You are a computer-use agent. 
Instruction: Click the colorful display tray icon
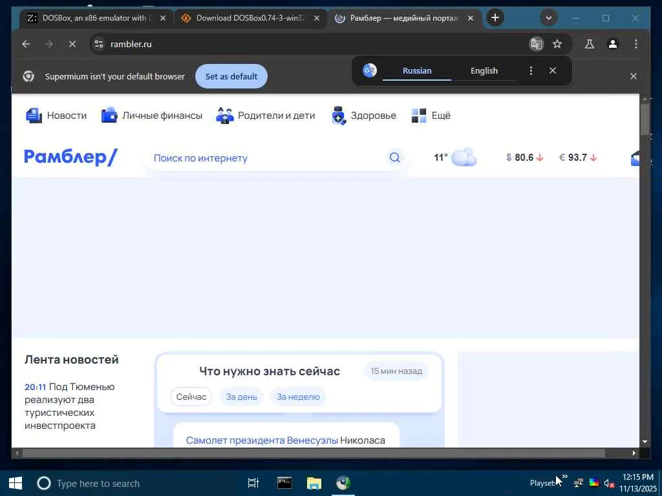click(593, 483)
